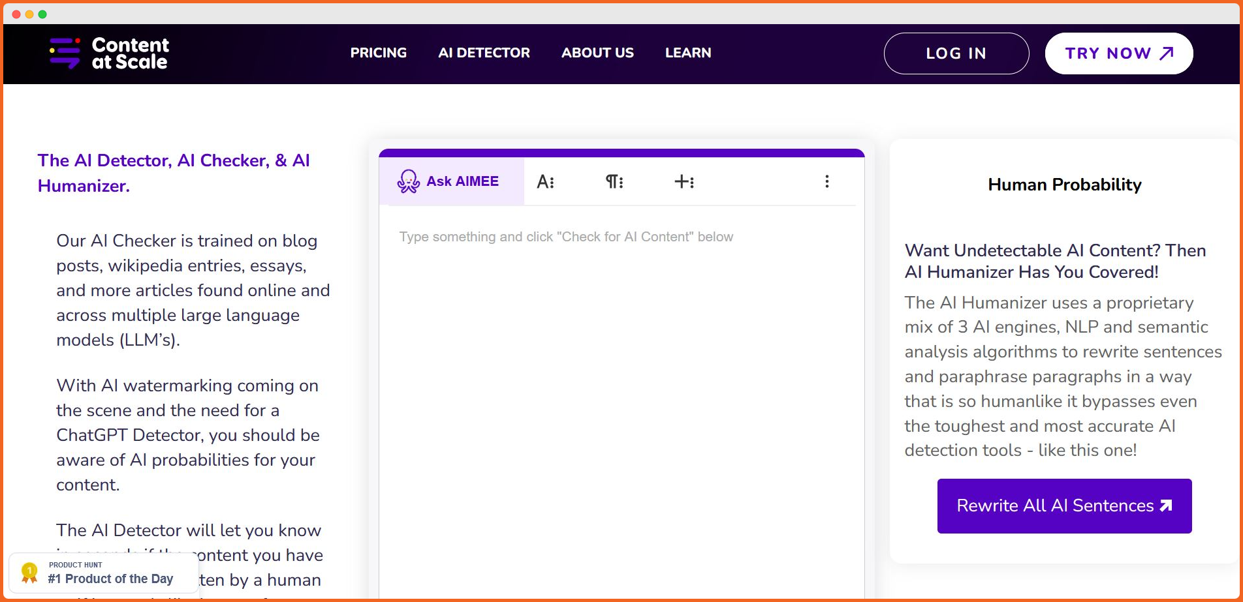Click the "Human Probability" heading
This screenshot has height=602, width=1243.
click(x=1065, y=185)
